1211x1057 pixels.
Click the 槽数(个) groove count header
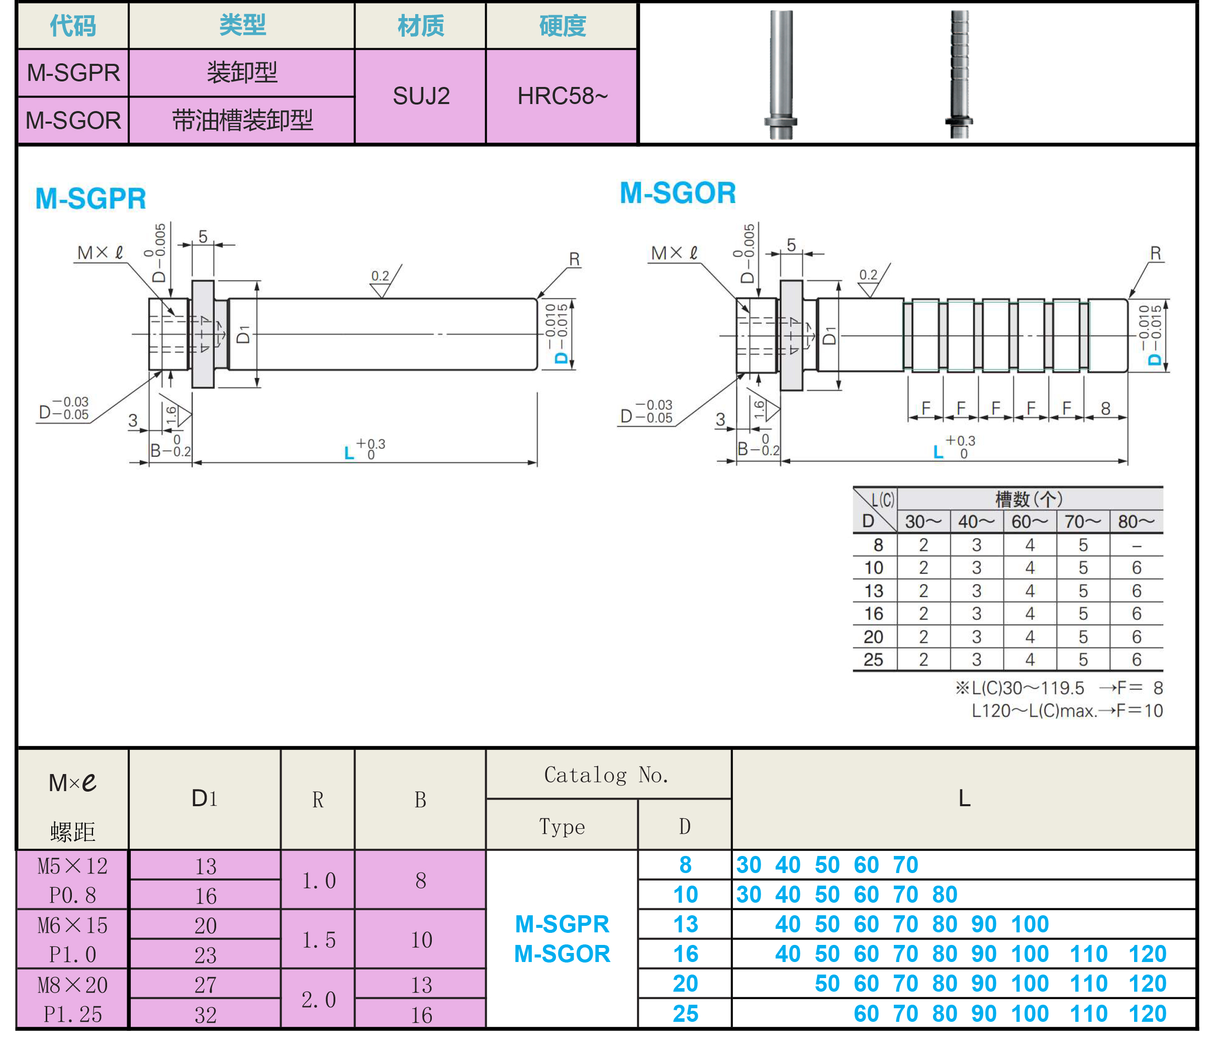(1029, 499)
